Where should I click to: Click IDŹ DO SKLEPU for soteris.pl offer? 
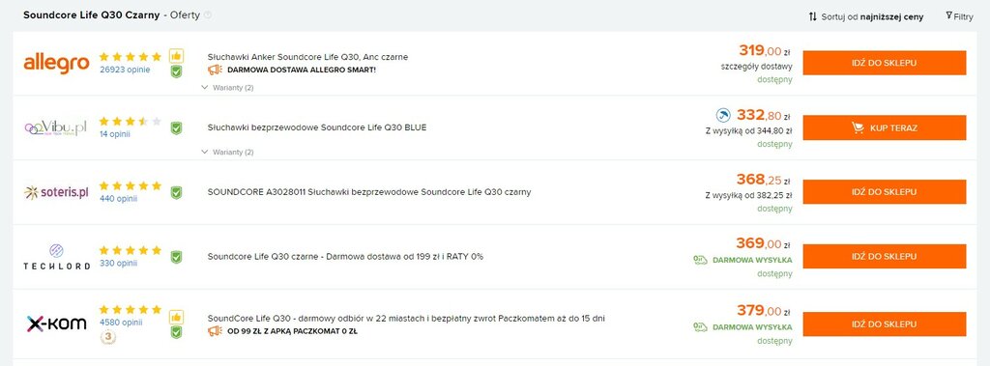(884, 192)
